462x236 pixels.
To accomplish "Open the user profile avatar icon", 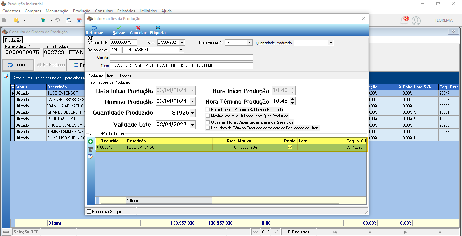I will tap(416, 21).
